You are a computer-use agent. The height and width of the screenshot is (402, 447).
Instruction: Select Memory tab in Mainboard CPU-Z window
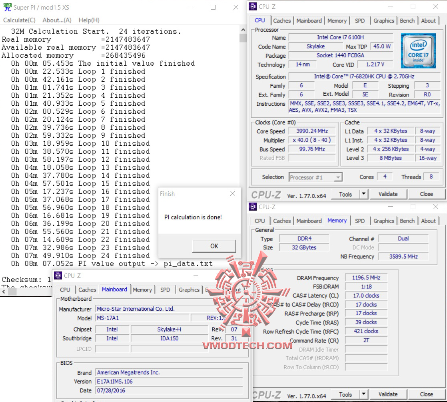point(142,289)
